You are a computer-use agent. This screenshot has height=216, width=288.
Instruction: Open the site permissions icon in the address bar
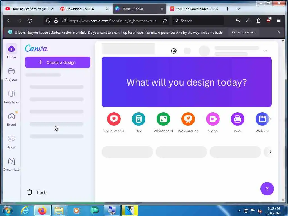tap(64, 21)
